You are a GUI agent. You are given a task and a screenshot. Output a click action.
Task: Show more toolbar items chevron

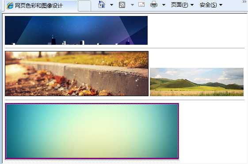click(244, 2)
